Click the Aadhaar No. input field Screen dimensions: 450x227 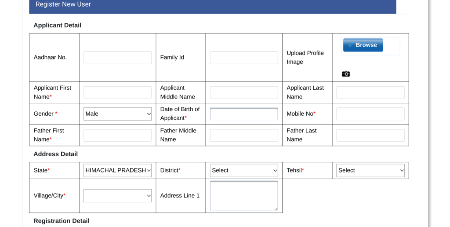pos(117,58)
